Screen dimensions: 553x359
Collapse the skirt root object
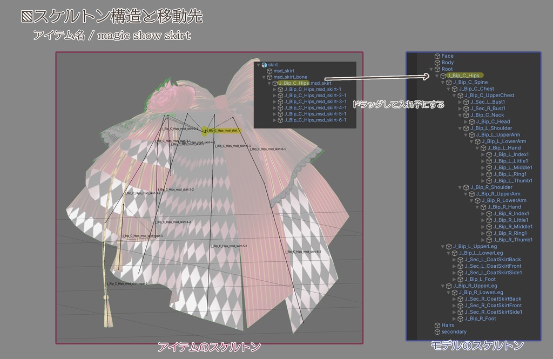pyautogui.click(x=258, y=65)
